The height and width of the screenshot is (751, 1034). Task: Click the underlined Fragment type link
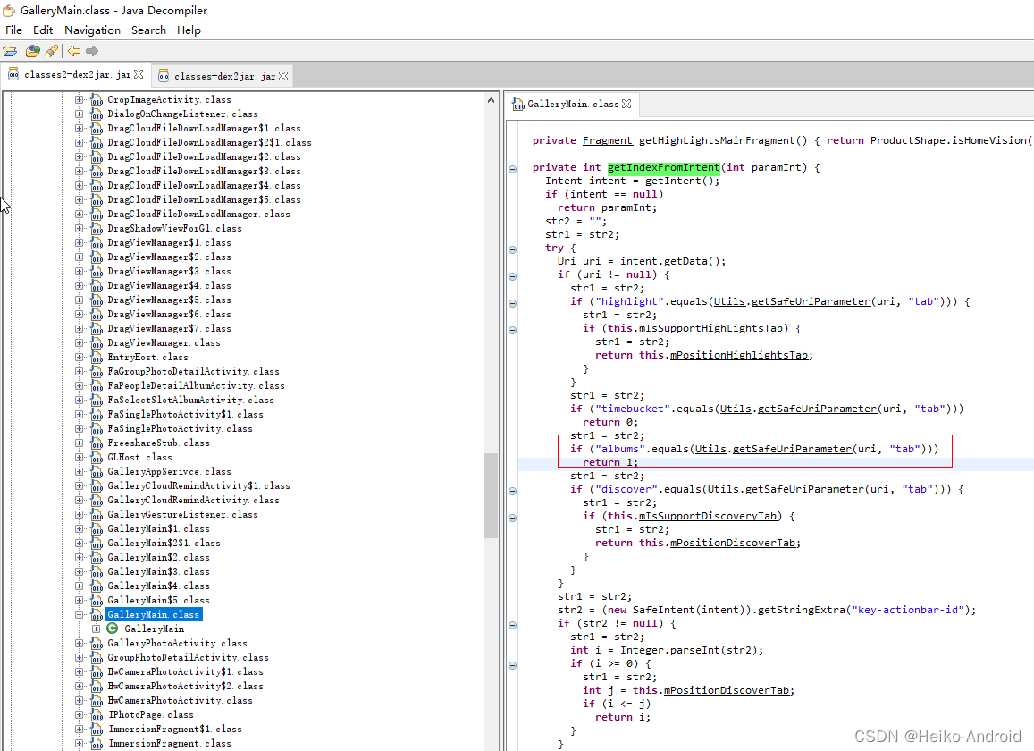click(607, 140)
